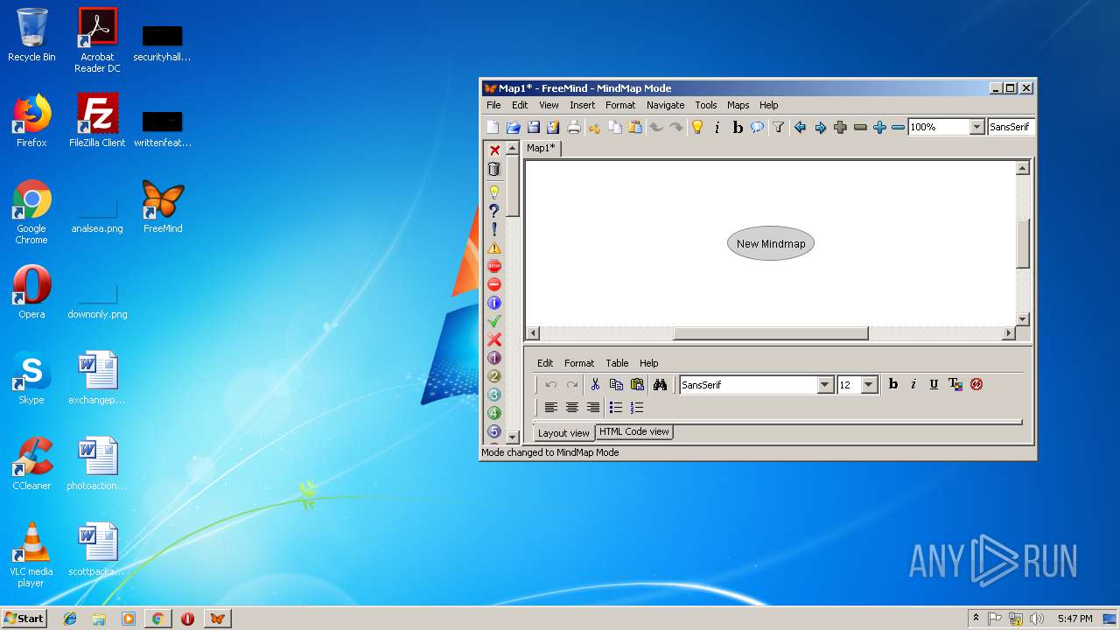The height and width of the screenshot is (630, 1120).
Task: Remove all icons with the trash can icon
Action: [x=494, y=169]
